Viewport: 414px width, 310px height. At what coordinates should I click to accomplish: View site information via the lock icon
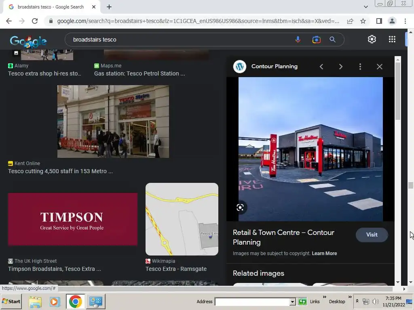(51, 21)
